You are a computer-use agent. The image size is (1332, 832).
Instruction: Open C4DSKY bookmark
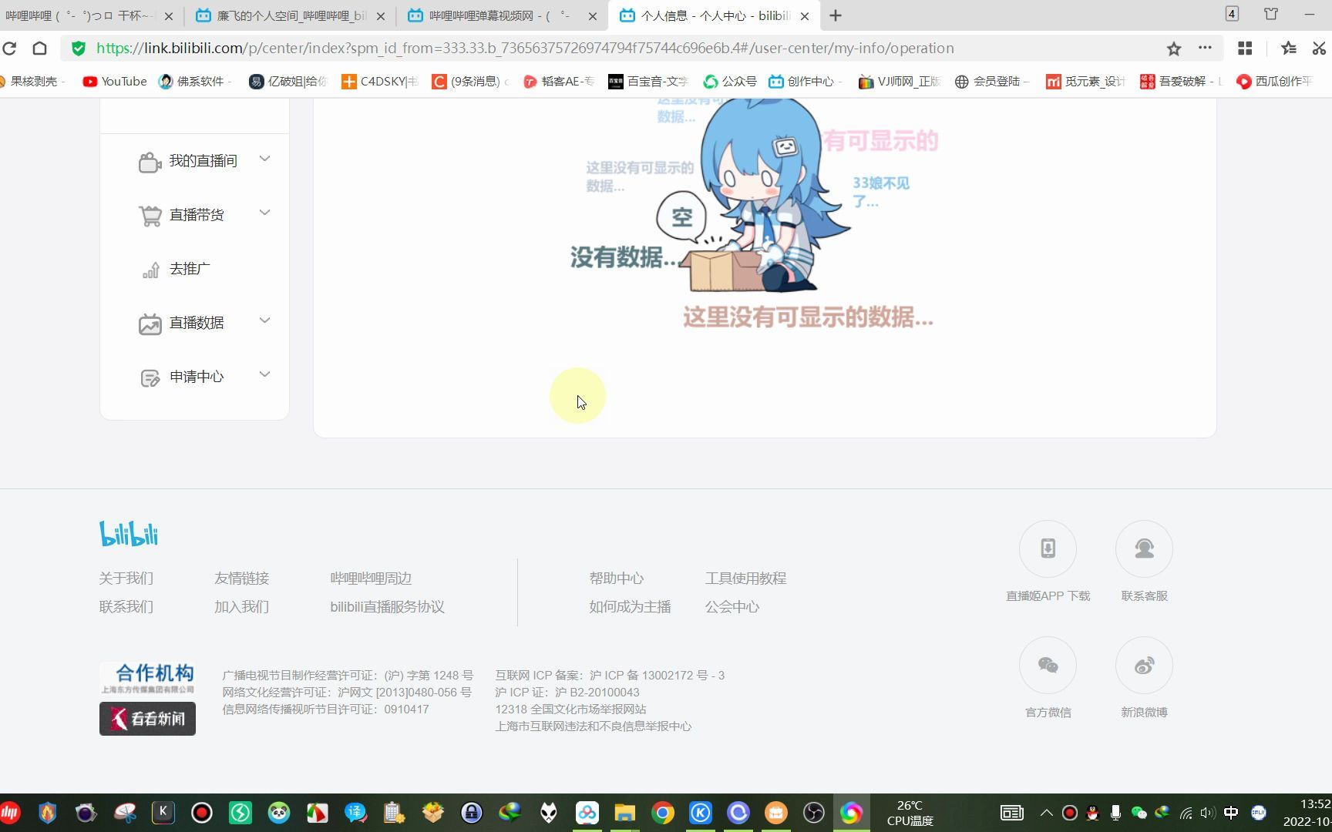(379, 81)
